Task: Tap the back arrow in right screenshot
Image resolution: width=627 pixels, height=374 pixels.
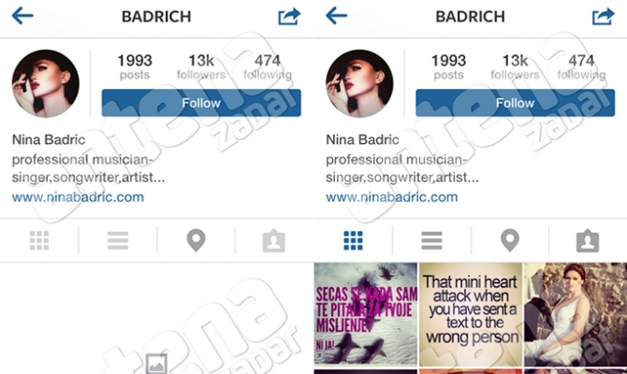Action: [x=336, y=17]
